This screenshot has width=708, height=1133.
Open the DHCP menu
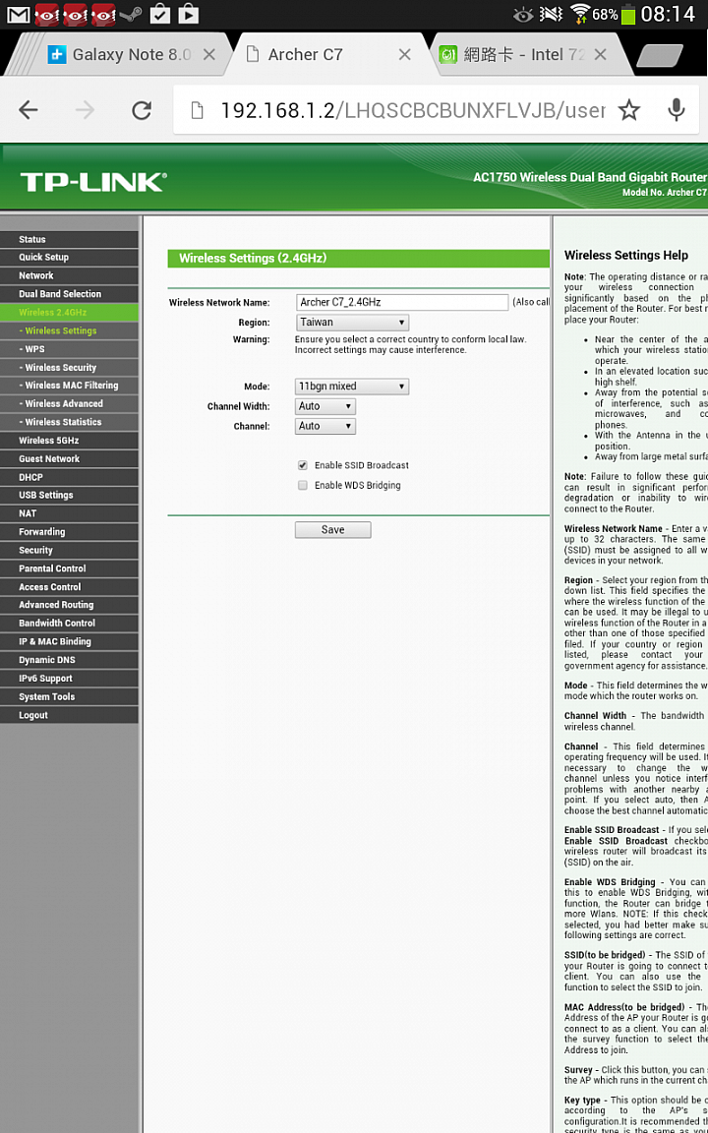click(69, 477)
